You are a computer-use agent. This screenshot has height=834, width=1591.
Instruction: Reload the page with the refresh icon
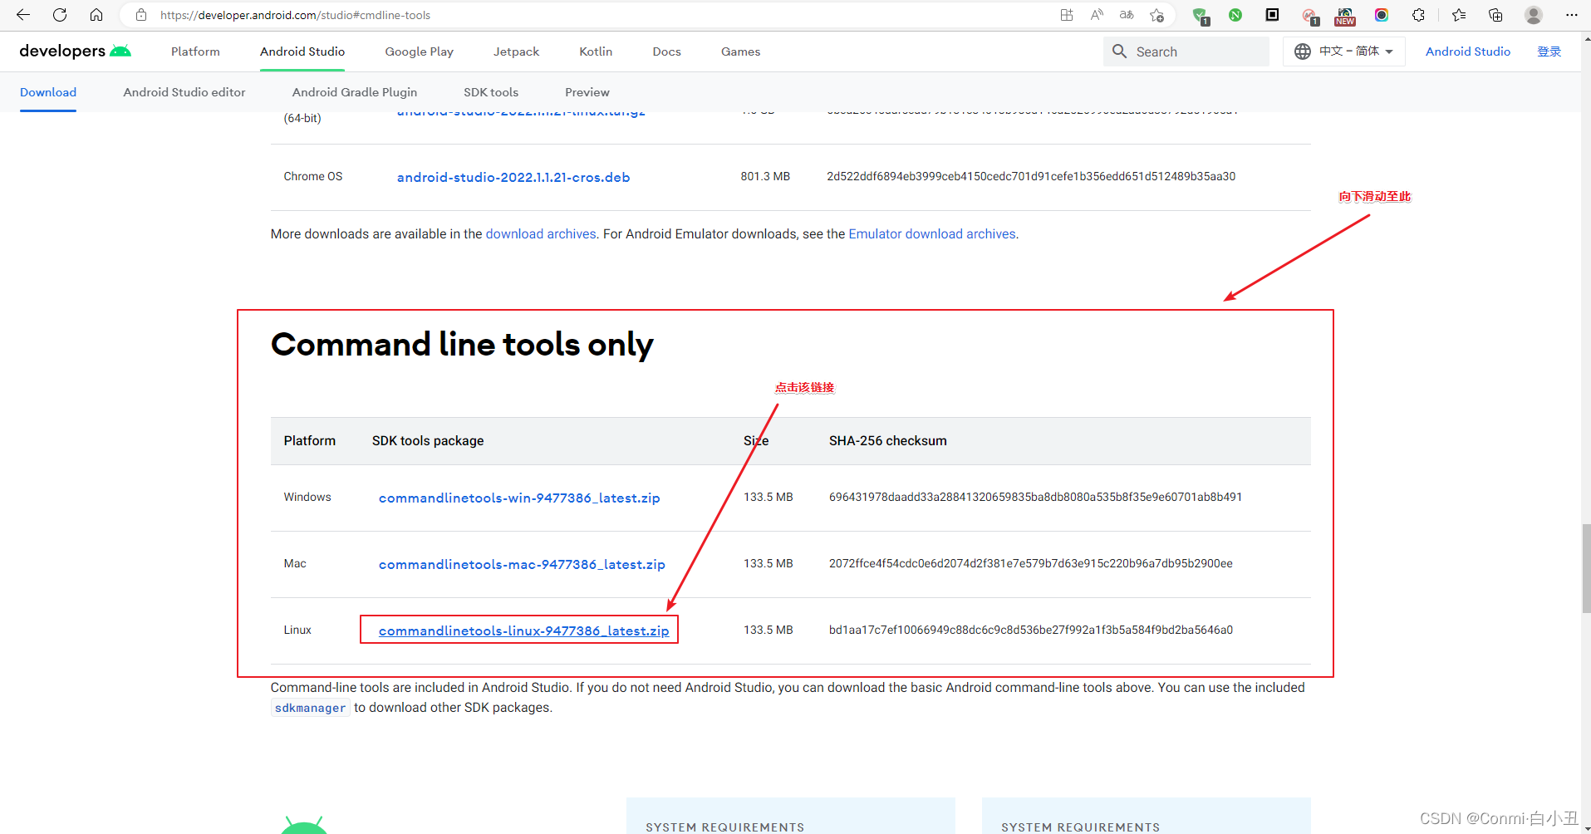point(60,15)
